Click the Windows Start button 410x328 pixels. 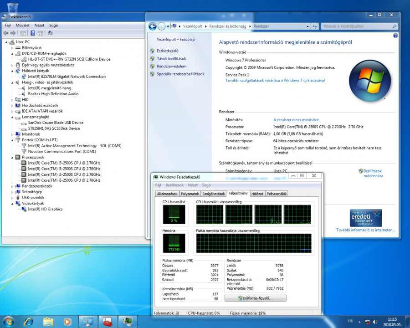click(x=9, y=321)
